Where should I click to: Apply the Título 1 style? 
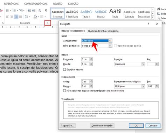(x=86, y=14)
